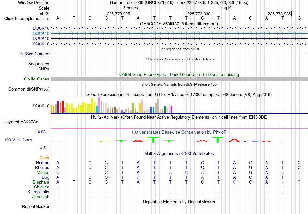
Task: Click the H3K27Ac Mark track title
Action: pyautogui.click(x=179, y=117)
